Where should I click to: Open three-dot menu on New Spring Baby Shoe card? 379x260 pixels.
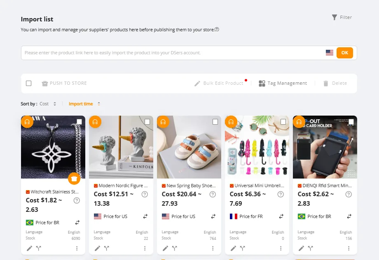tap(213, 248)
